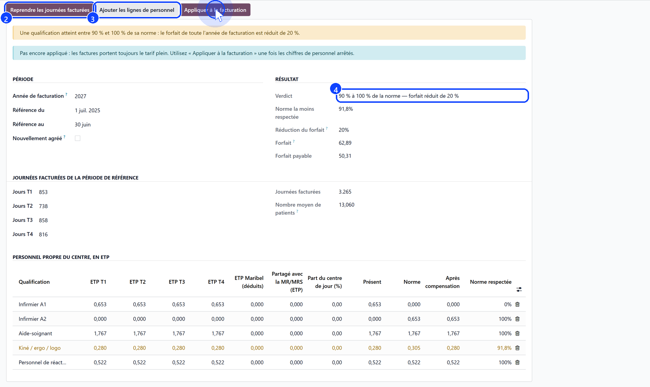650x387 pixels.
Task: Select the Infirmier A2 qualification cell
Action: 32,319
